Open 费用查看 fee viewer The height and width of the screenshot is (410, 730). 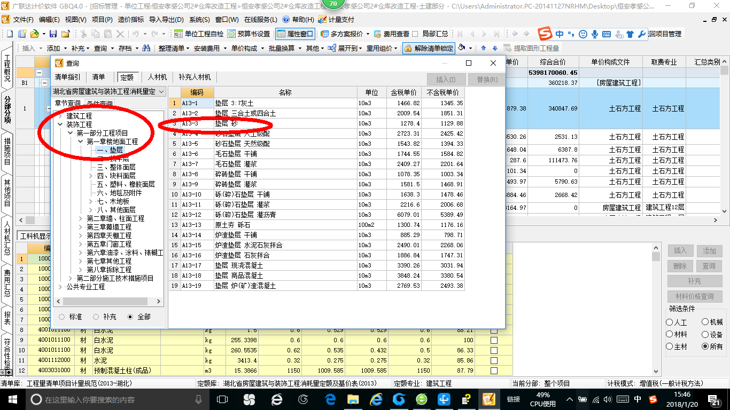click(392, 34)
